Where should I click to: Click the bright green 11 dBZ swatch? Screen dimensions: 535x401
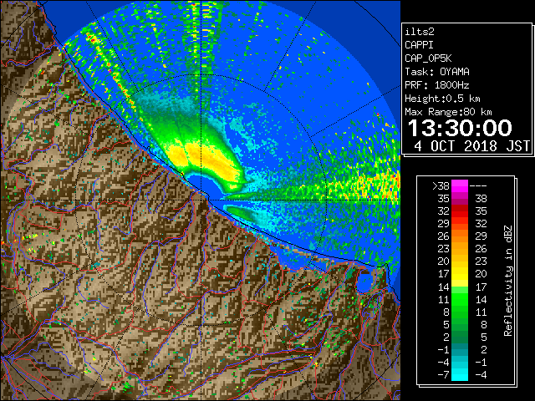click(x=460, y=299)
